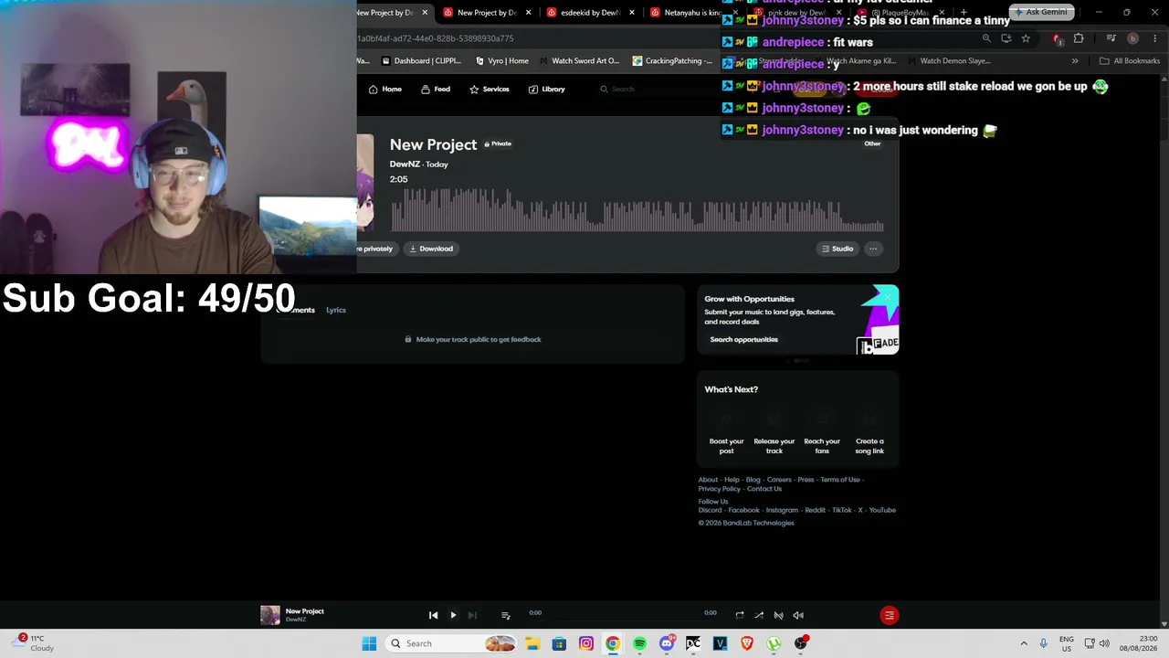1169x658 pixels.
Task: Open the Dashboard | CLIPPI bookmark
Action: point(421,61)
